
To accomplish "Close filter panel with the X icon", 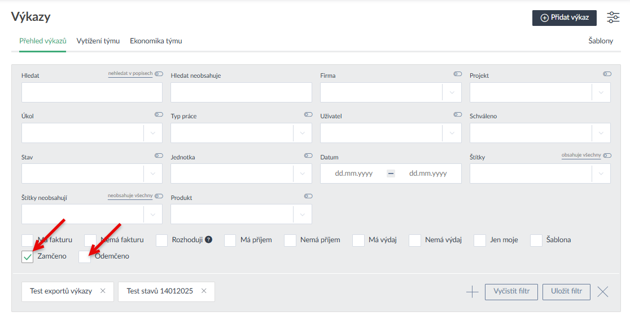I will [x=603, y=292].
